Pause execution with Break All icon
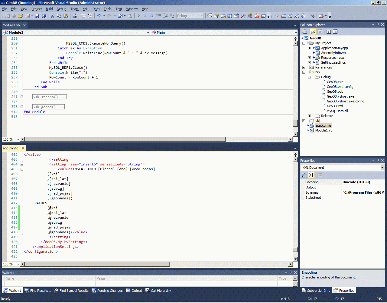The width and height of the screenshot is (387, 303). pos(145,16)
